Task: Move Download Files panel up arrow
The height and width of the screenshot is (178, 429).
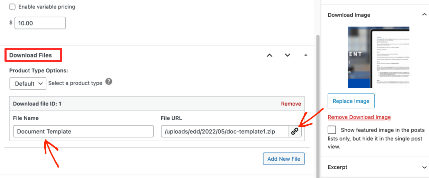Action: click(x=270, y=55)
